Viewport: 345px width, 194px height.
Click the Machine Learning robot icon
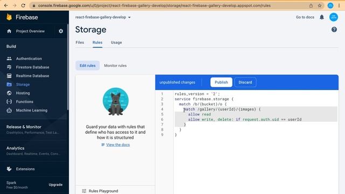click(9, 110)
